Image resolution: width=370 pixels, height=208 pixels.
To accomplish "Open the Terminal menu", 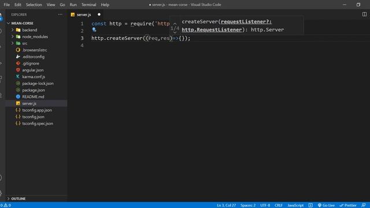I will point(88,5).
